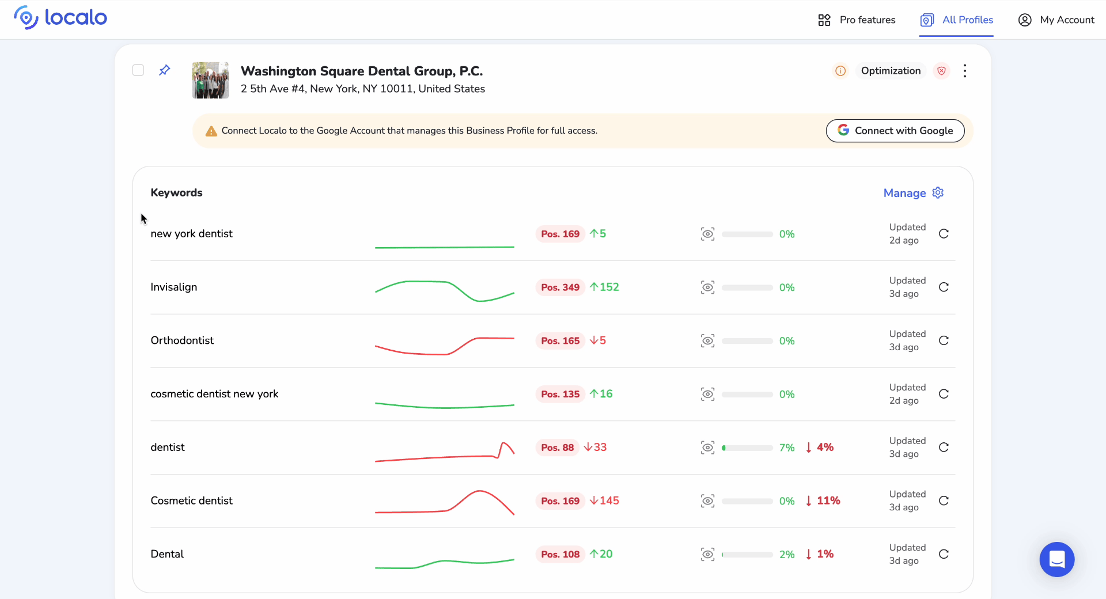Refresh the 'new york dentist' keyword

tap(944, 234)
